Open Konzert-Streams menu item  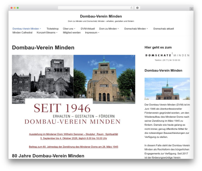(x=46, y=33)
